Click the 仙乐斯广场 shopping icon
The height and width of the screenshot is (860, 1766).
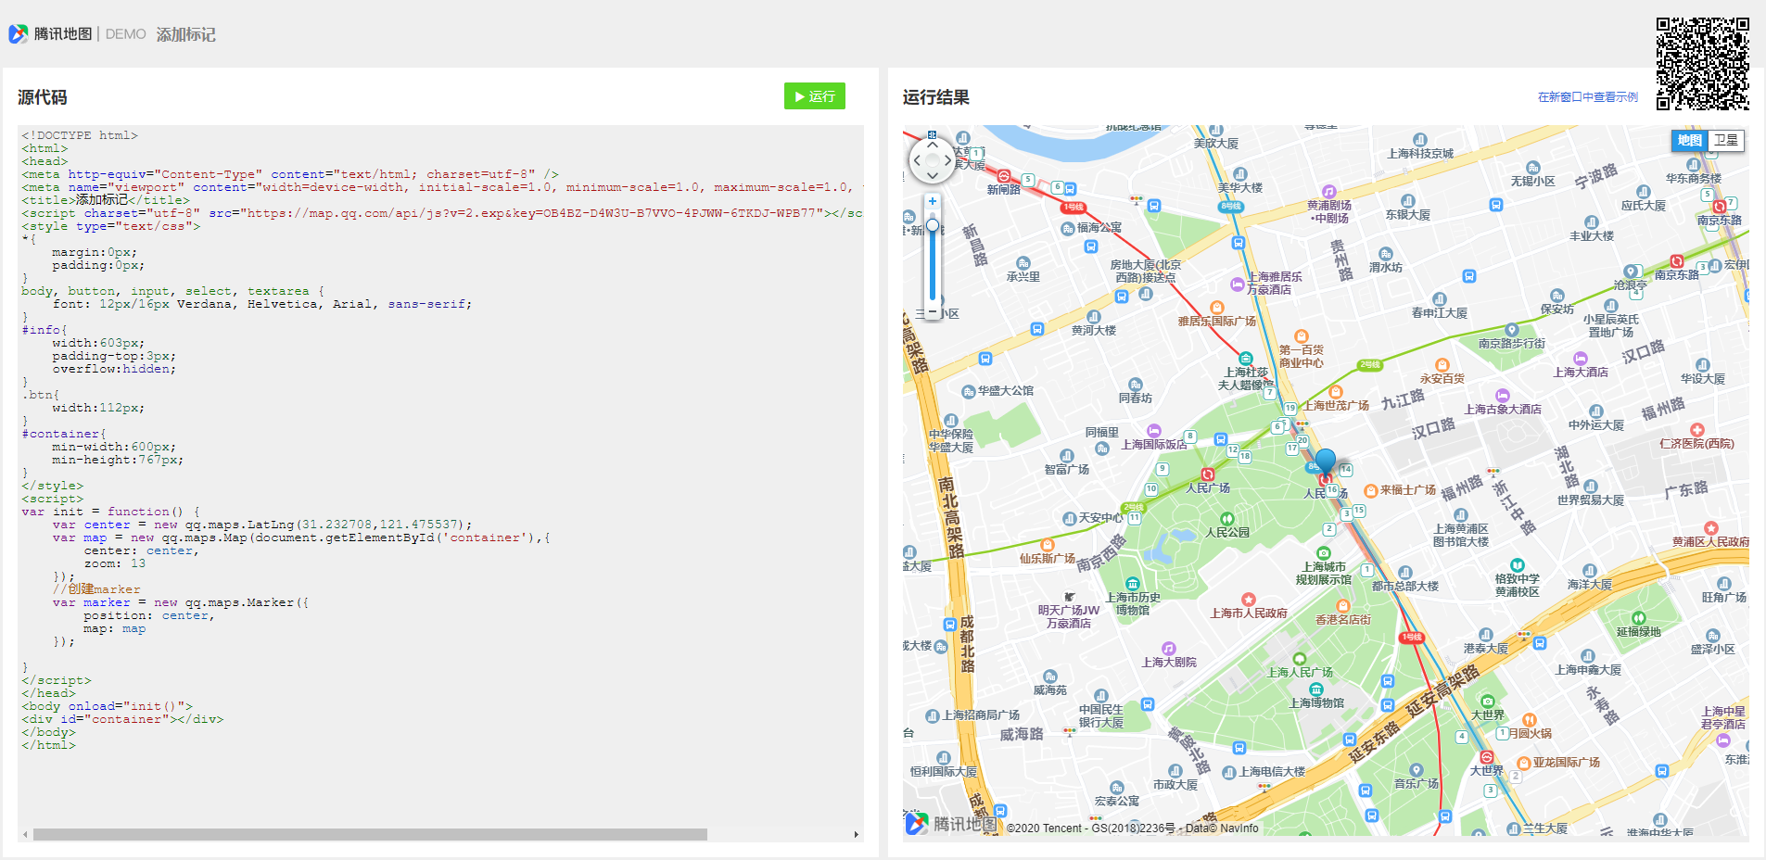(x=1048, y=545)
